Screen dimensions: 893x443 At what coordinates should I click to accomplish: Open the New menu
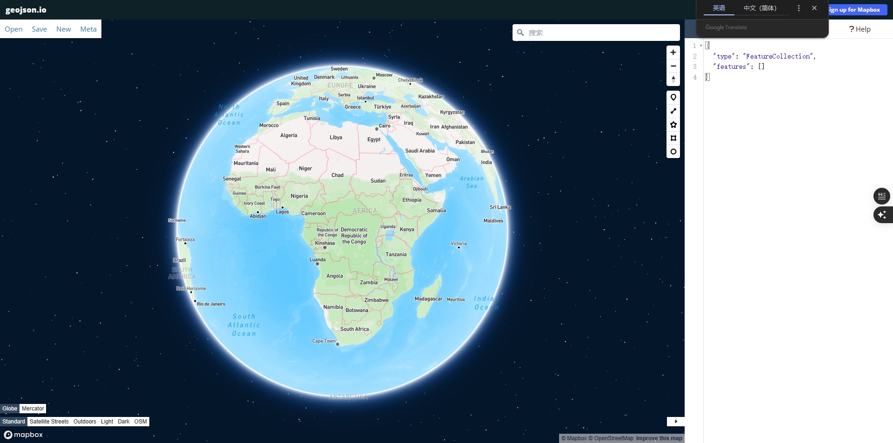pyautogui.click(x=64, y=29)
